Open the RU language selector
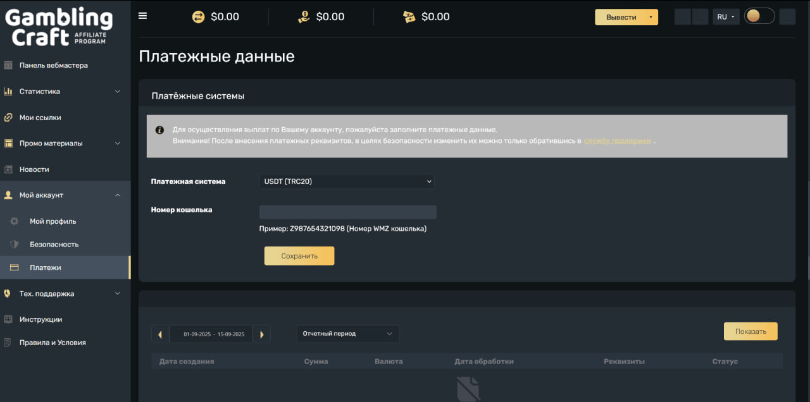This screenshot has height=402, width=810. [x=725, y=17]
